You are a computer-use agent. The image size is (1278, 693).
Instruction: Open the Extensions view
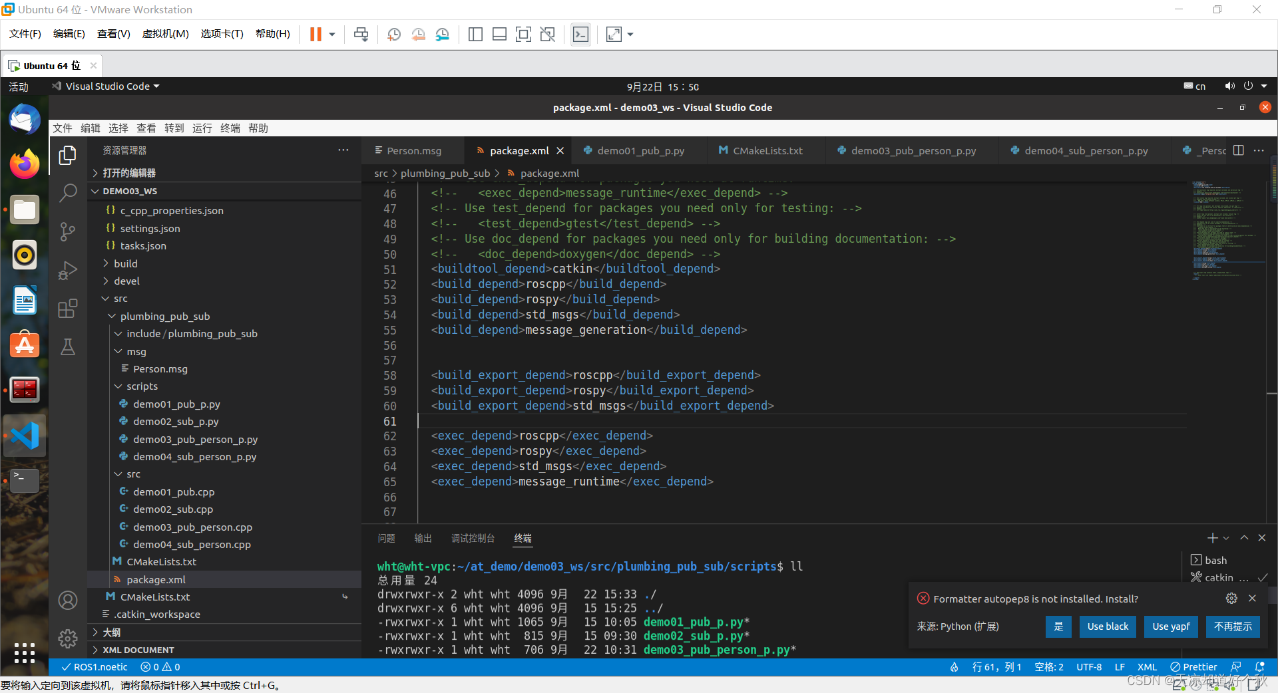click(67, 309)
